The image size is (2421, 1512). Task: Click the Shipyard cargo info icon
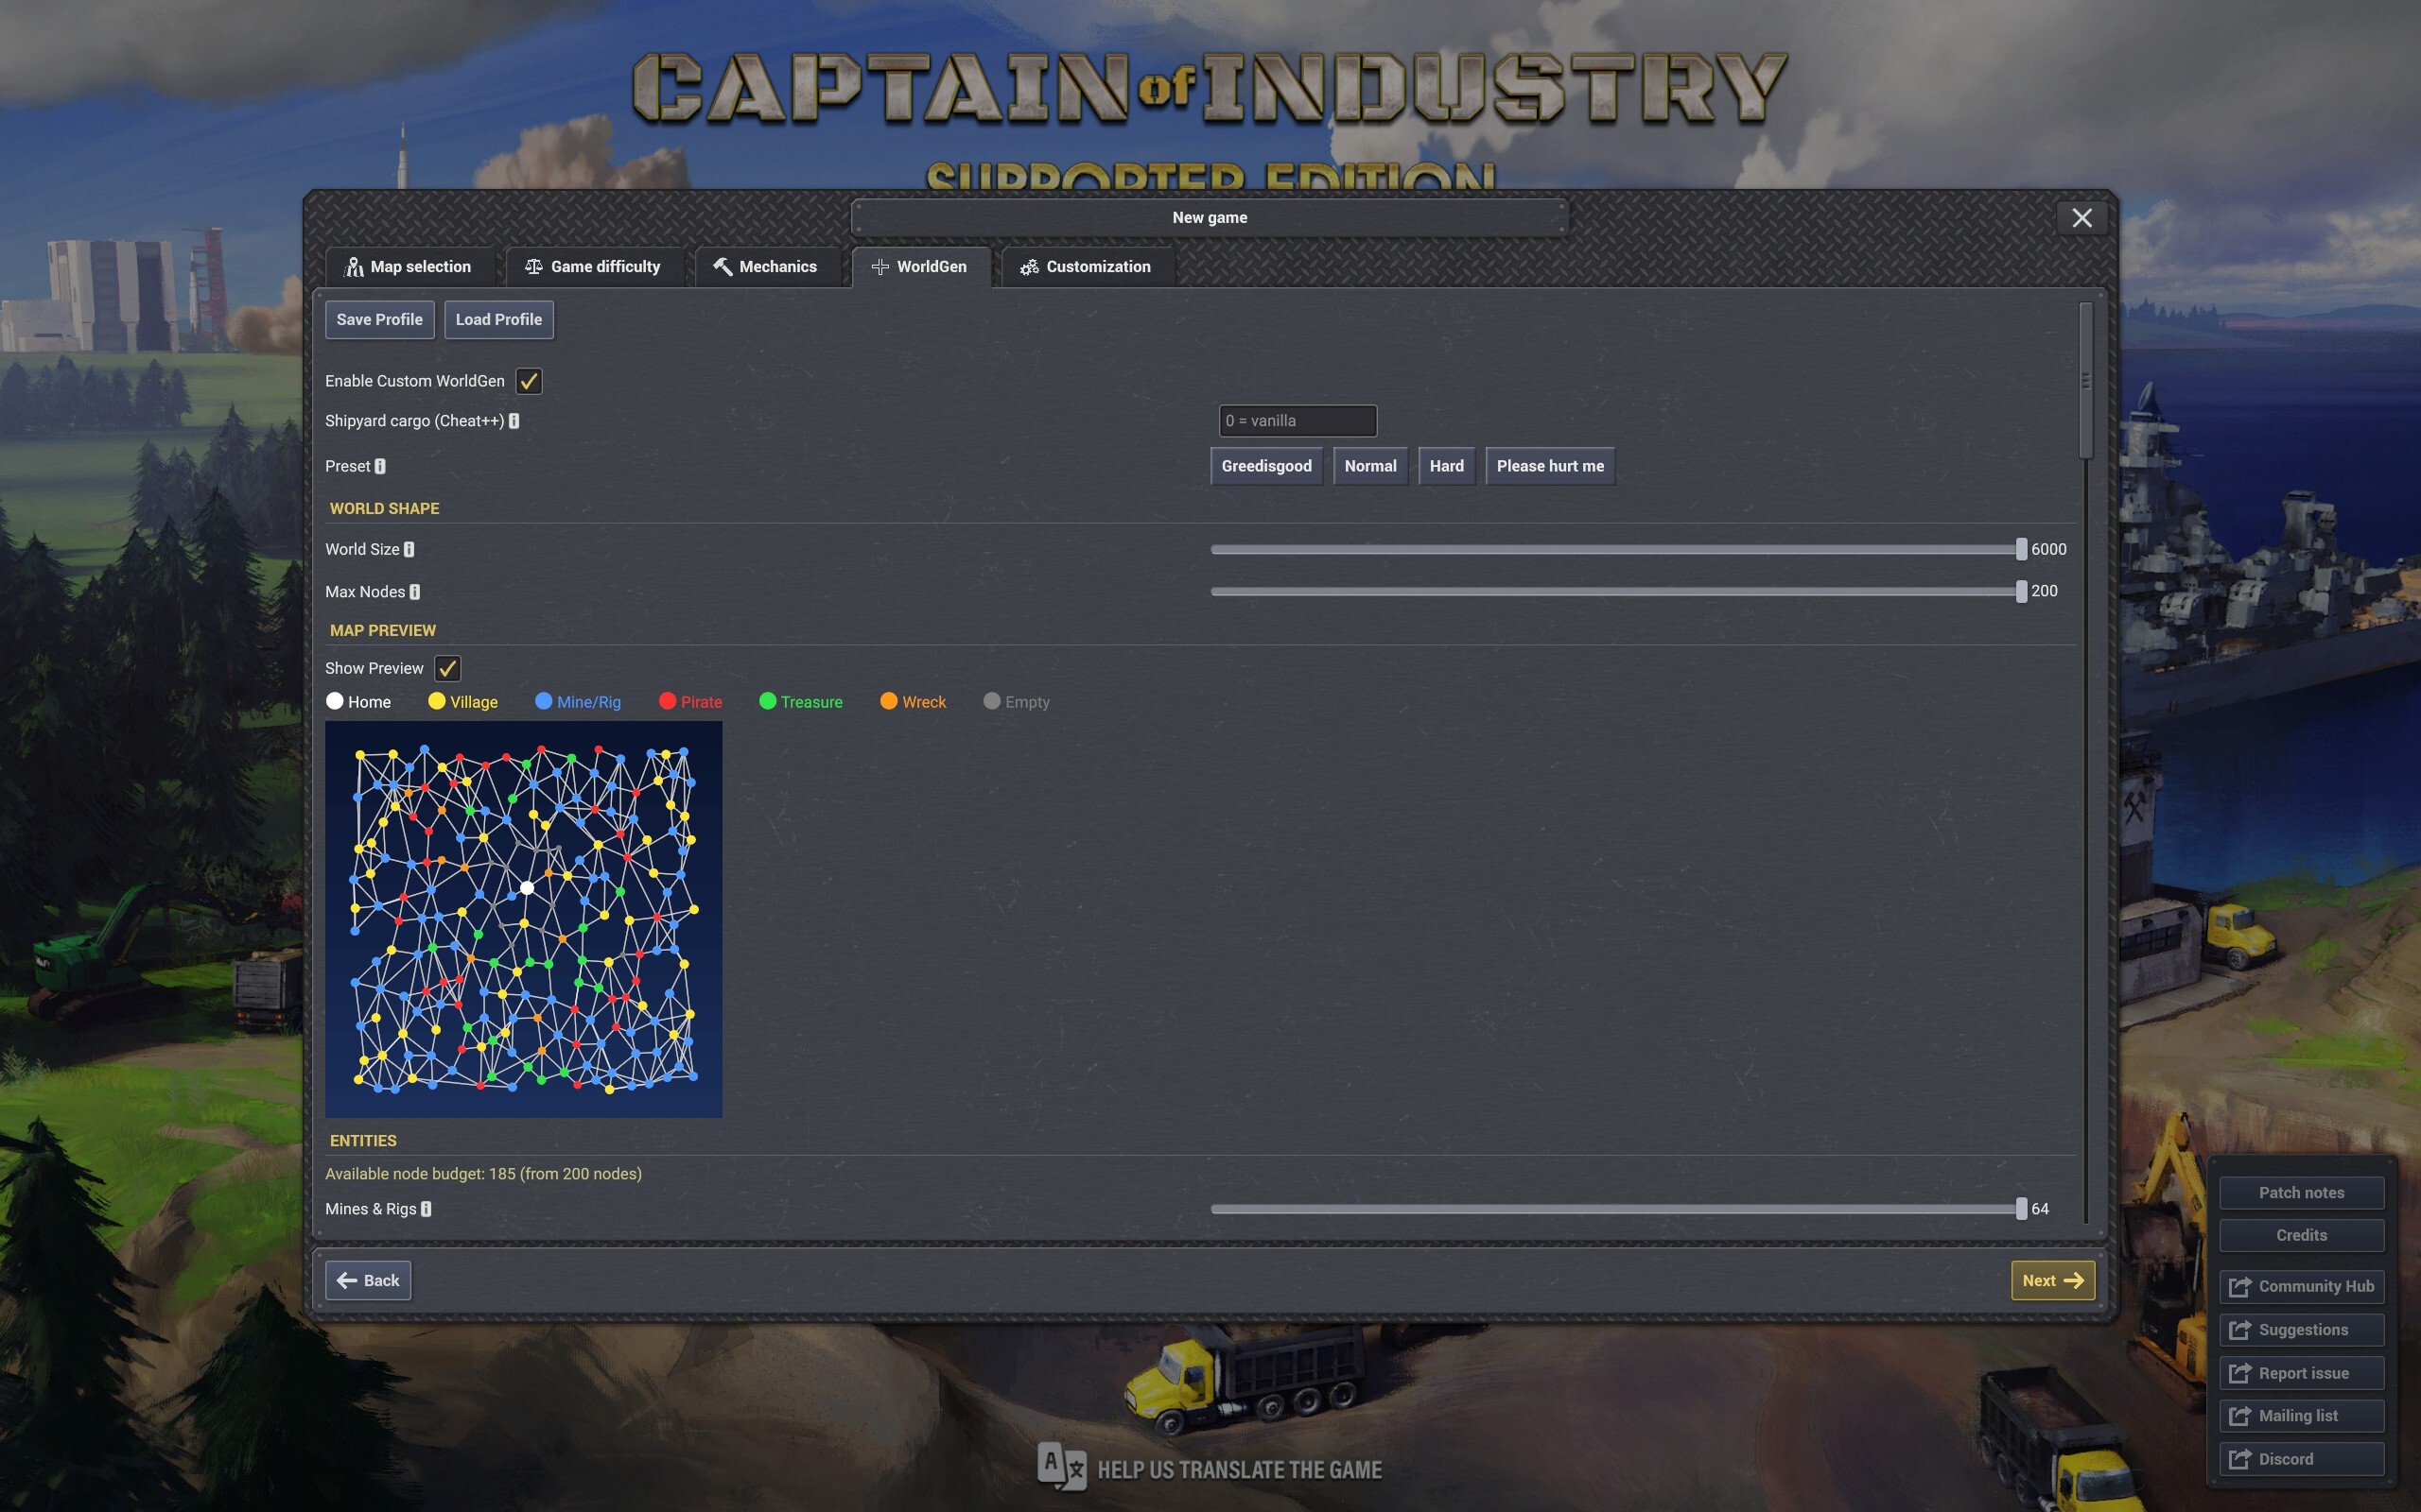click(x=514, y=421)
